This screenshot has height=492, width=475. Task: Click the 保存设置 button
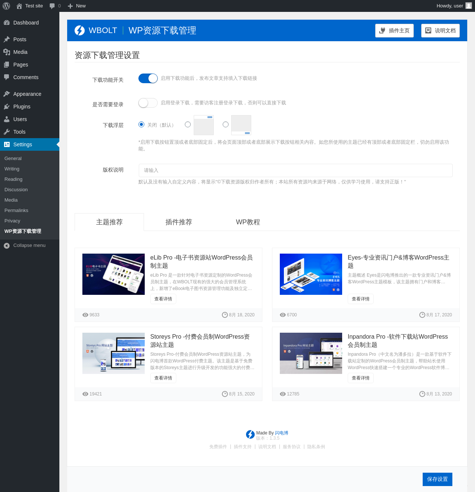[x=438, y=479]
